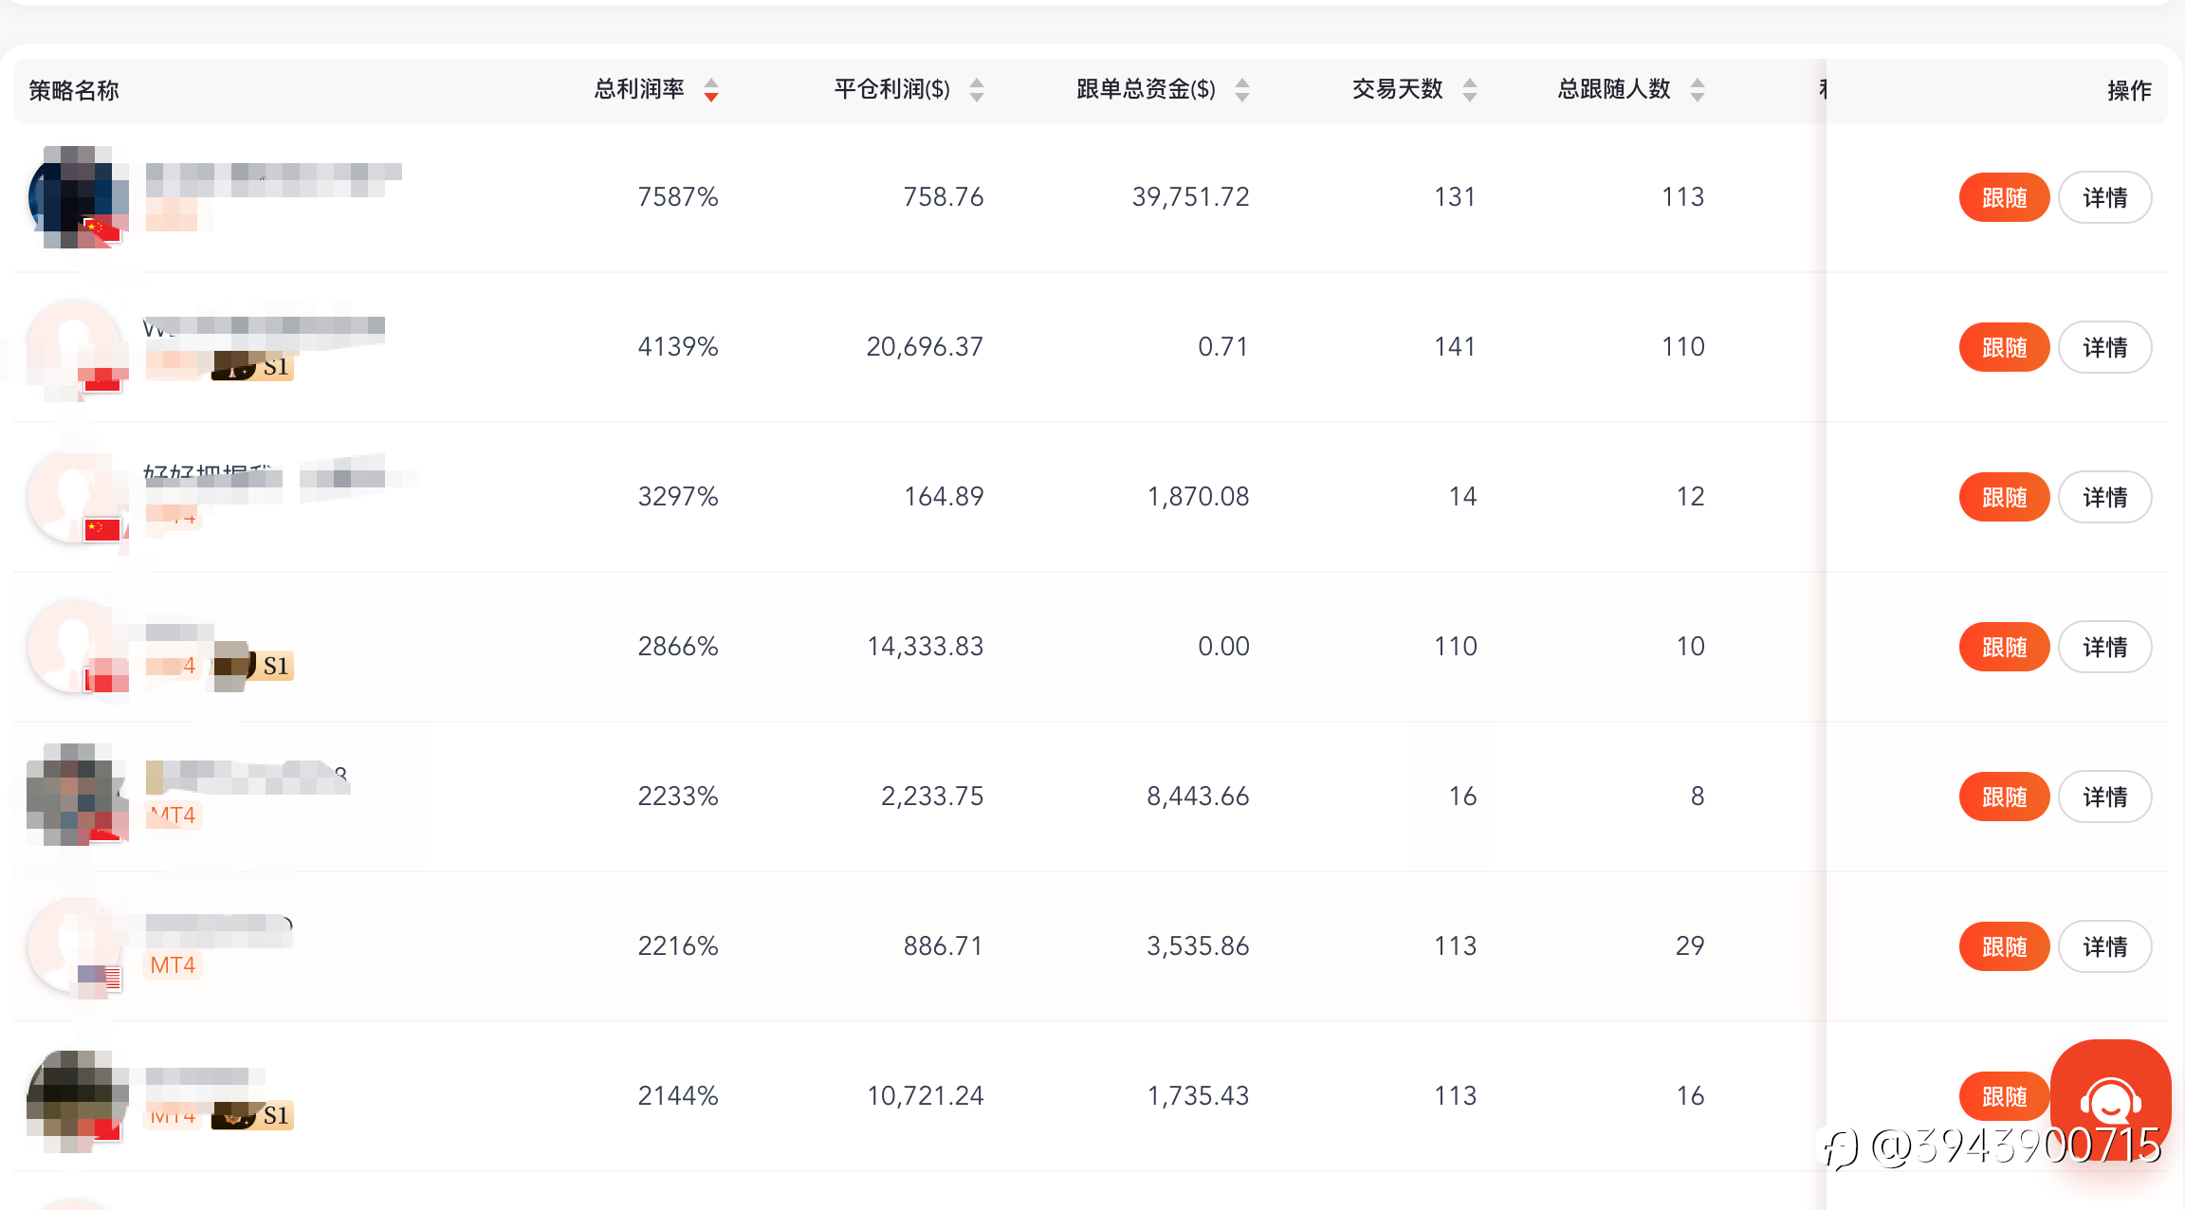
Task: Click sort arrows beside 平仓利润($)
Action: (x=977, y=90)
